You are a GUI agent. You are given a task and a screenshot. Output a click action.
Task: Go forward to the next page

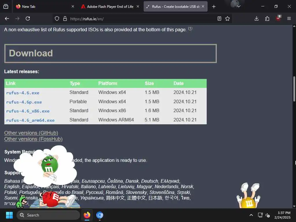(x=17, y=18)
